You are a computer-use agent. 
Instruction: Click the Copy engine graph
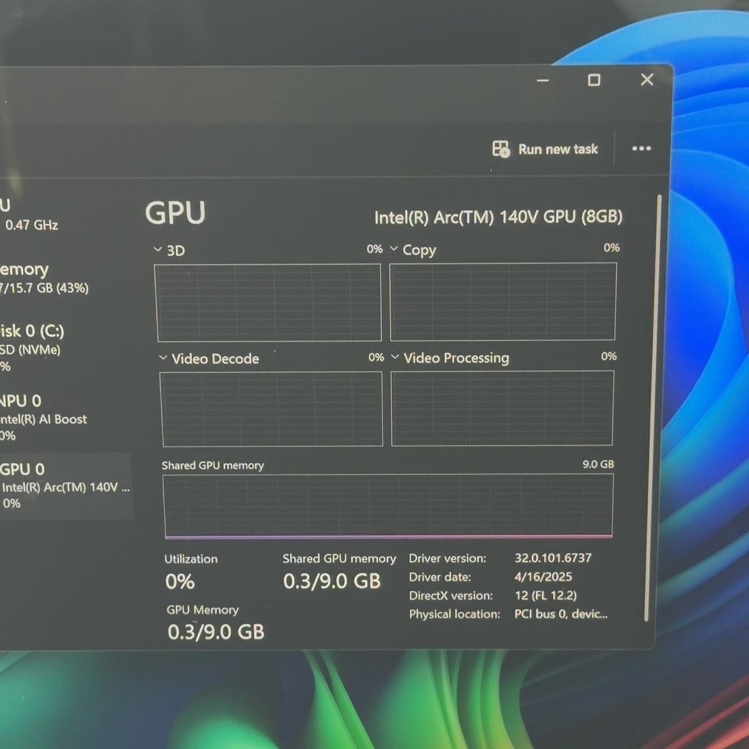click(503, 301)
